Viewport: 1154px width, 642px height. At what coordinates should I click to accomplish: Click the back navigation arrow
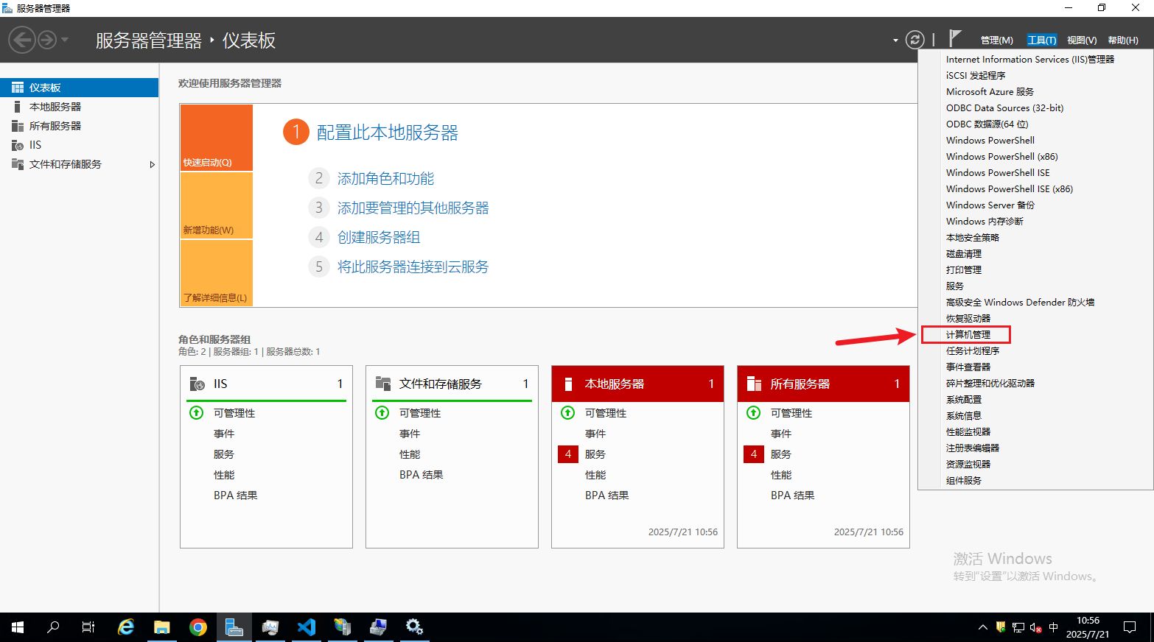[x=22, y=40]
